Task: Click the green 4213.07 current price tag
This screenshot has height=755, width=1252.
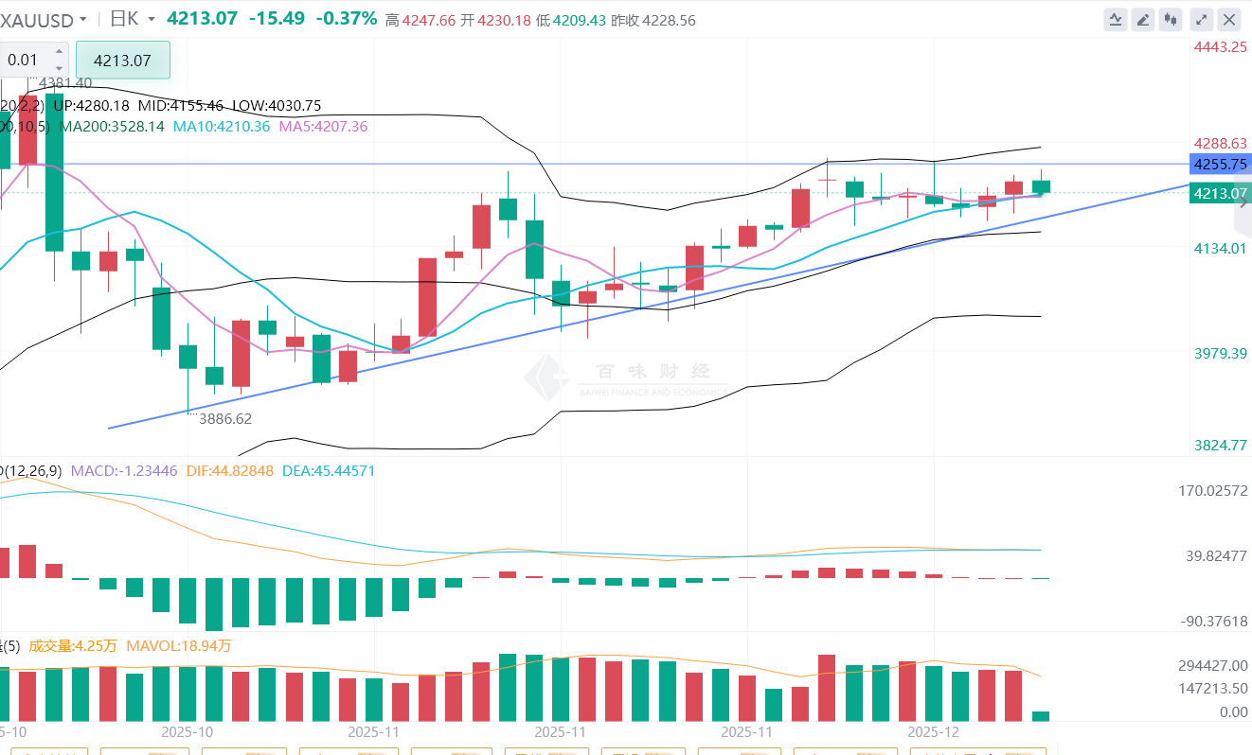Action: coord(1218,194)
